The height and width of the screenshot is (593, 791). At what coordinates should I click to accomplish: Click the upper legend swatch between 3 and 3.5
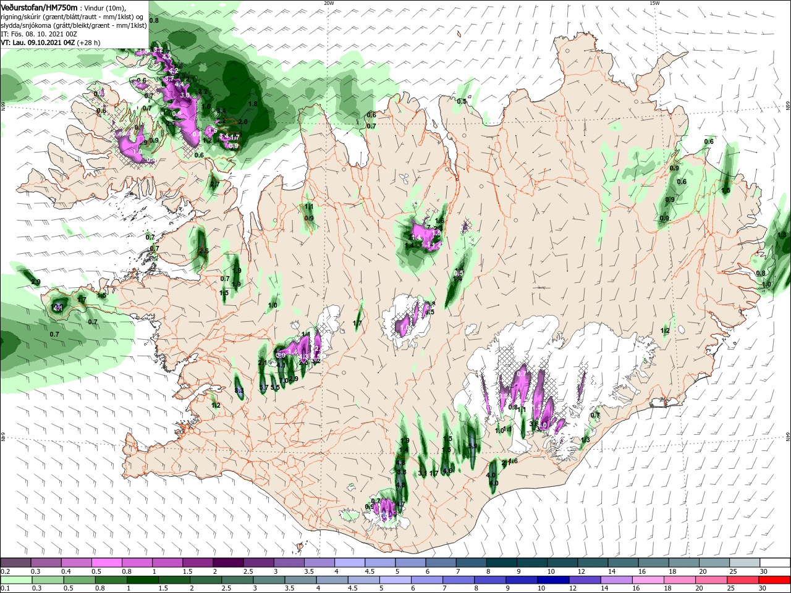pyautogui.click(x=288, y=563)
